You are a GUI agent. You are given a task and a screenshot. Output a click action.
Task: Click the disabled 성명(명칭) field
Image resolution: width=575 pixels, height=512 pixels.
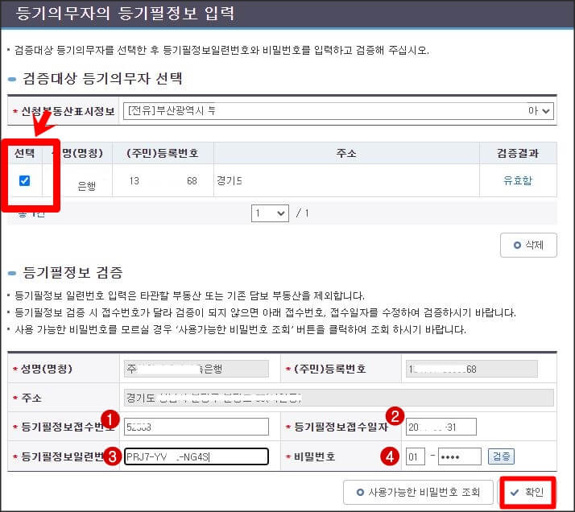196,369
